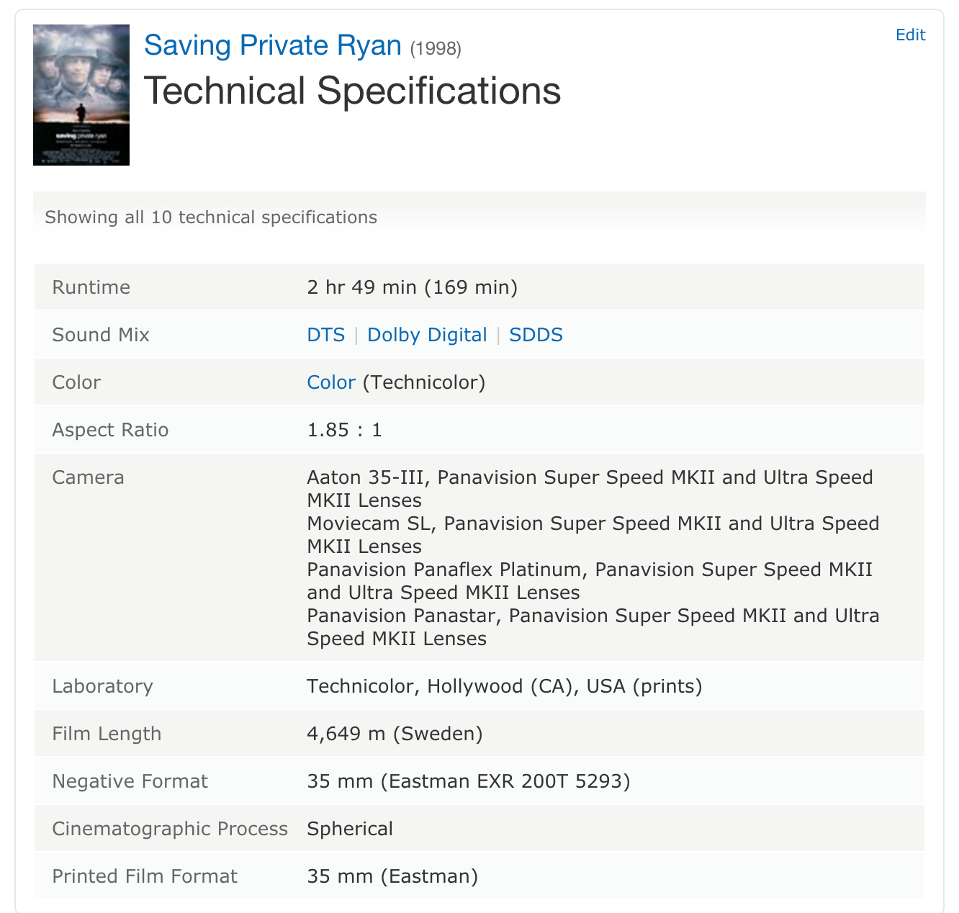Screen dimensions: 959x913
Task: Click the 'Showing all 10 technical specifications' text
Action: 211,217
